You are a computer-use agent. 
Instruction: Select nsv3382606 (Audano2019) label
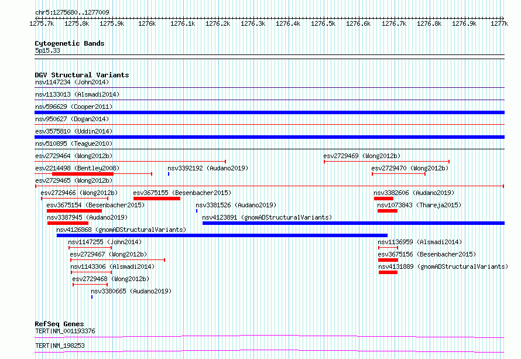coord(414,193)
